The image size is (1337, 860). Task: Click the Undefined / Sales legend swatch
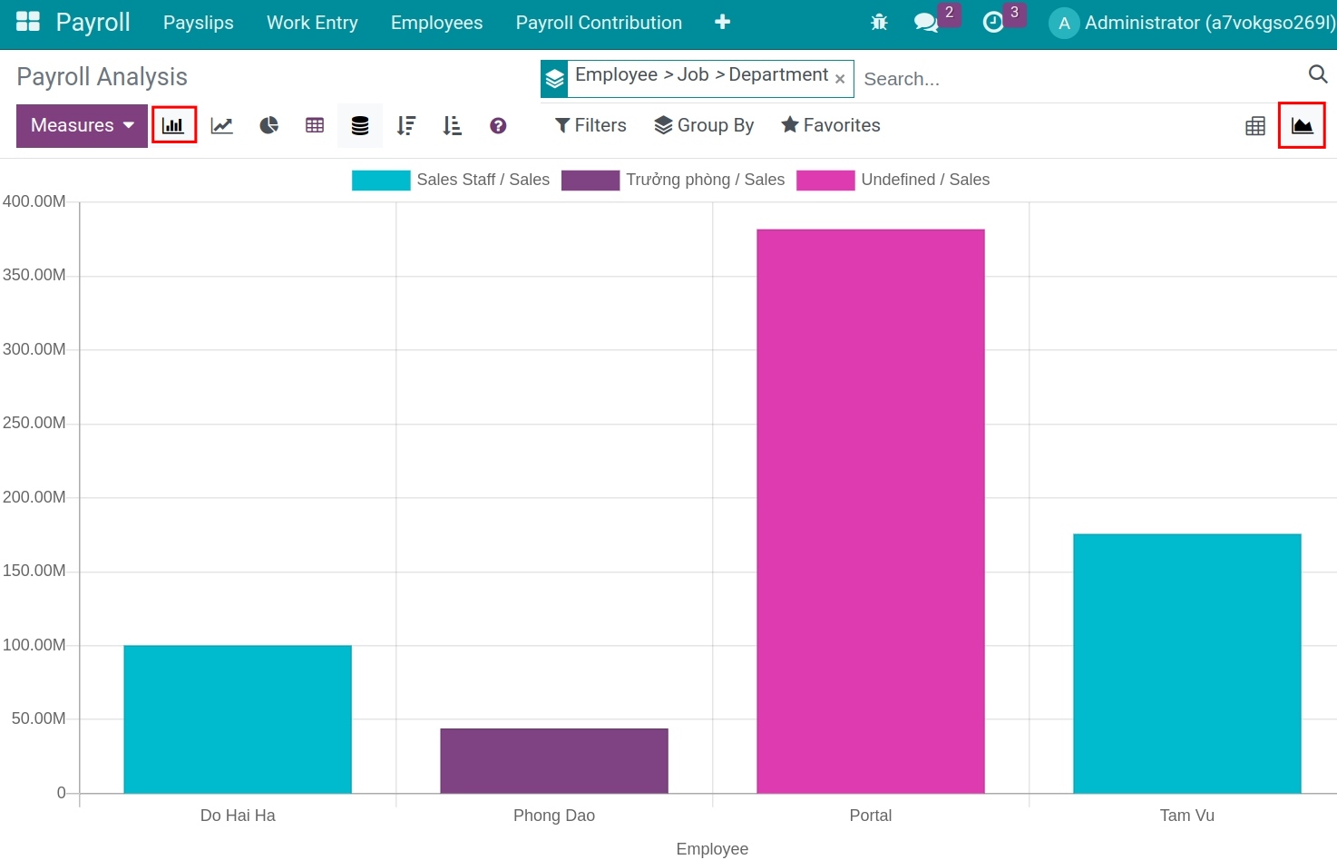pos(824,180)
